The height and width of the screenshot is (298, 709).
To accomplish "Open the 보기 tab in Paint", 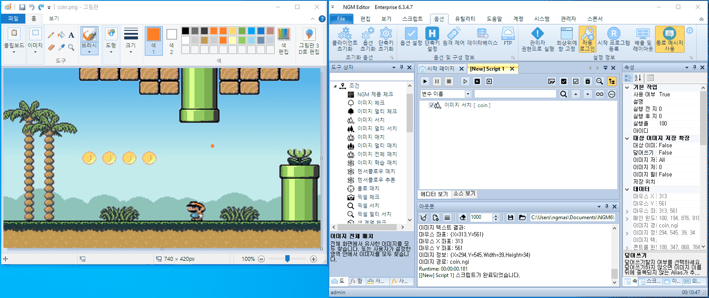I will 54,18.
